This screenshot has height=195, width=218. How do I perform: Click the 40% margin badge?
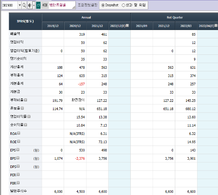point(45,5)
